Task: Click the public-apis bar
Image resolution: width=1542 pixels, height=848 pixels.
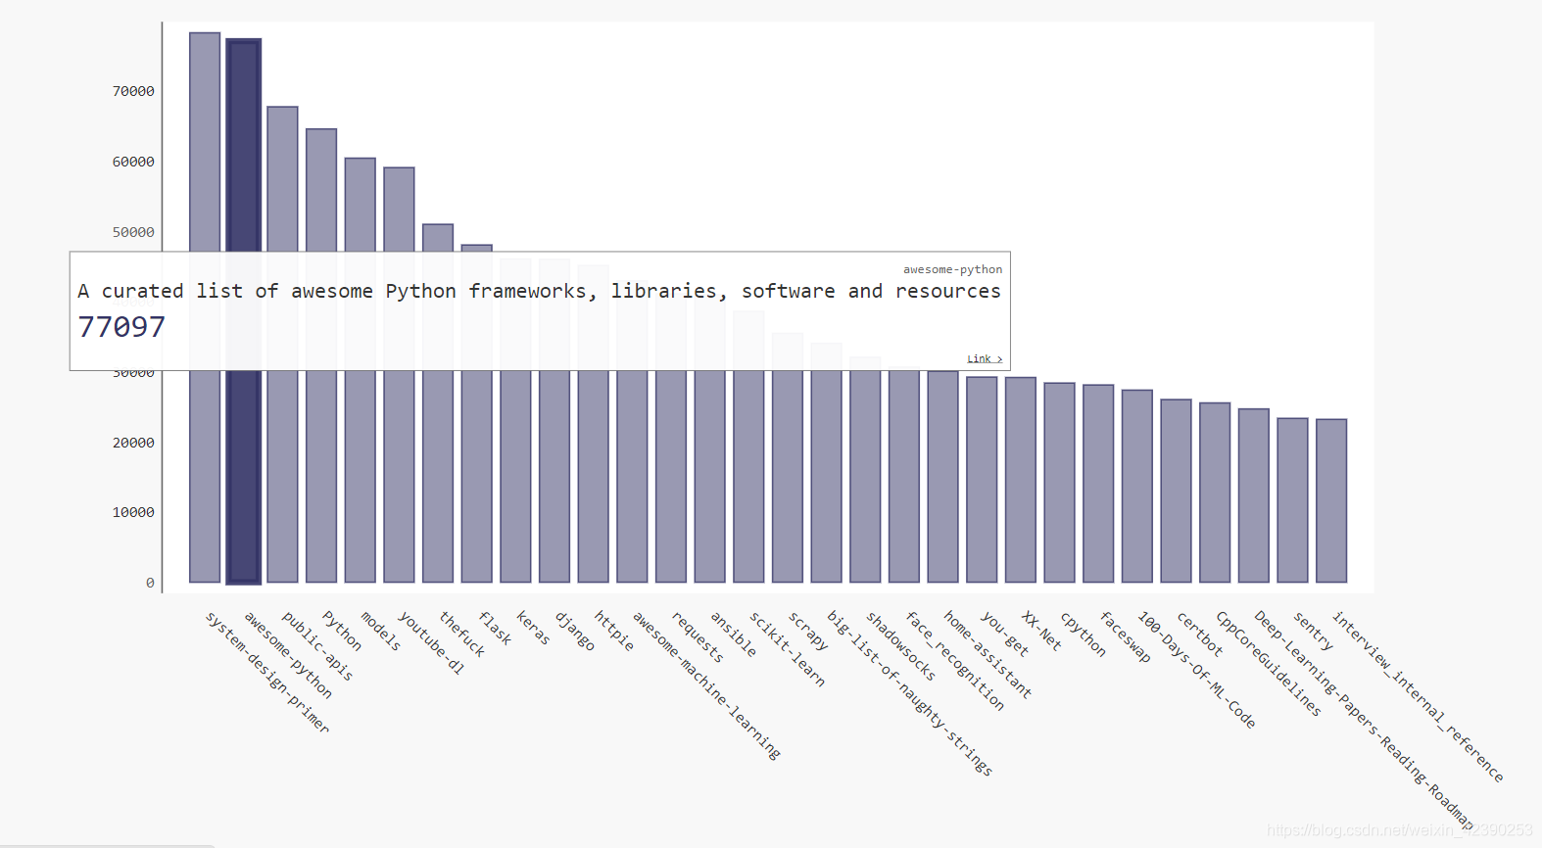Action: [282, 345]
